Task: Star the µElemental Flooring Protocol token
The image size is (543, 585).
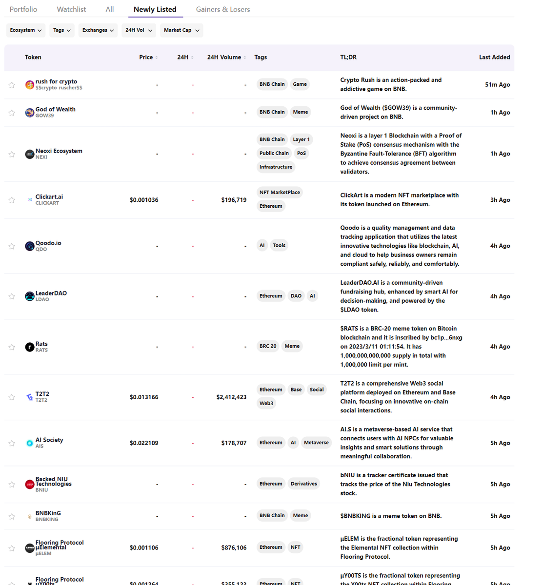Action: tap(12, 548)
